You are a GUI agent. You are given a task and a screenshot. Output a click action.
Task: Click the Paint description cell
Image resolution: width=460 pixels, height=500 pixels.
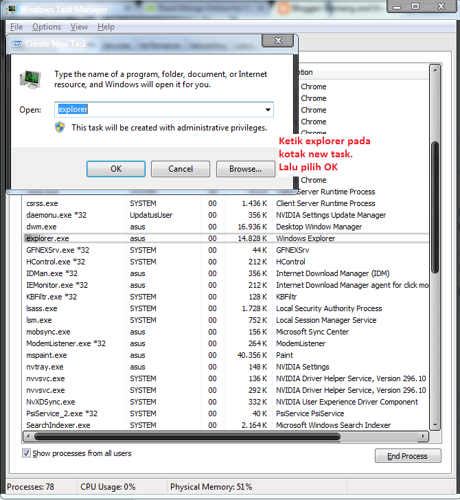pos(285,355)
